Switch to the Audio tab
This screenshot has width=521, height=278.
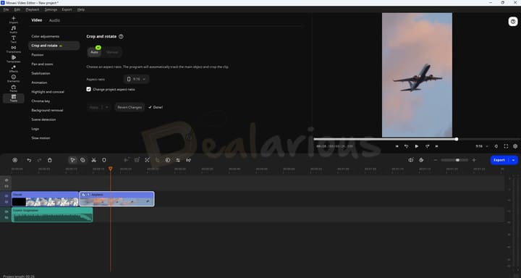54,20
